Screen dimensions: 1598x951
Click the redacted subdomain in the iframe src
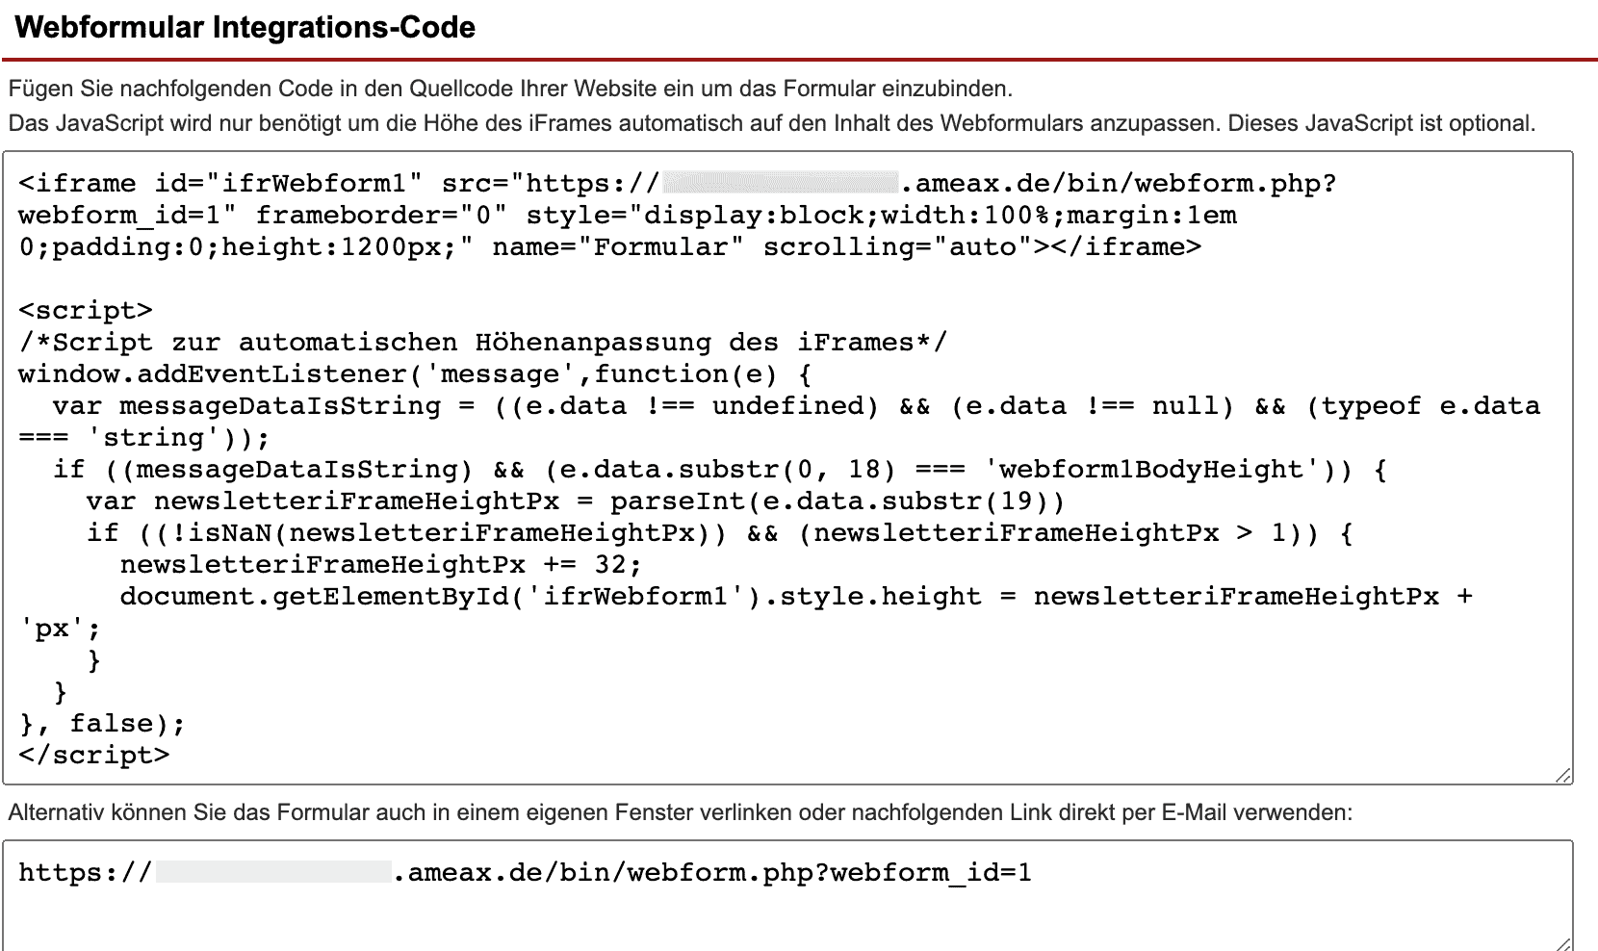780,184
